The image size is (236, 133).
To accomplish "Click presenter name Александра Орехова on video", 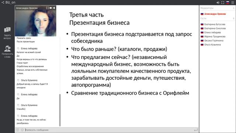I will click(x=27, y=8).
